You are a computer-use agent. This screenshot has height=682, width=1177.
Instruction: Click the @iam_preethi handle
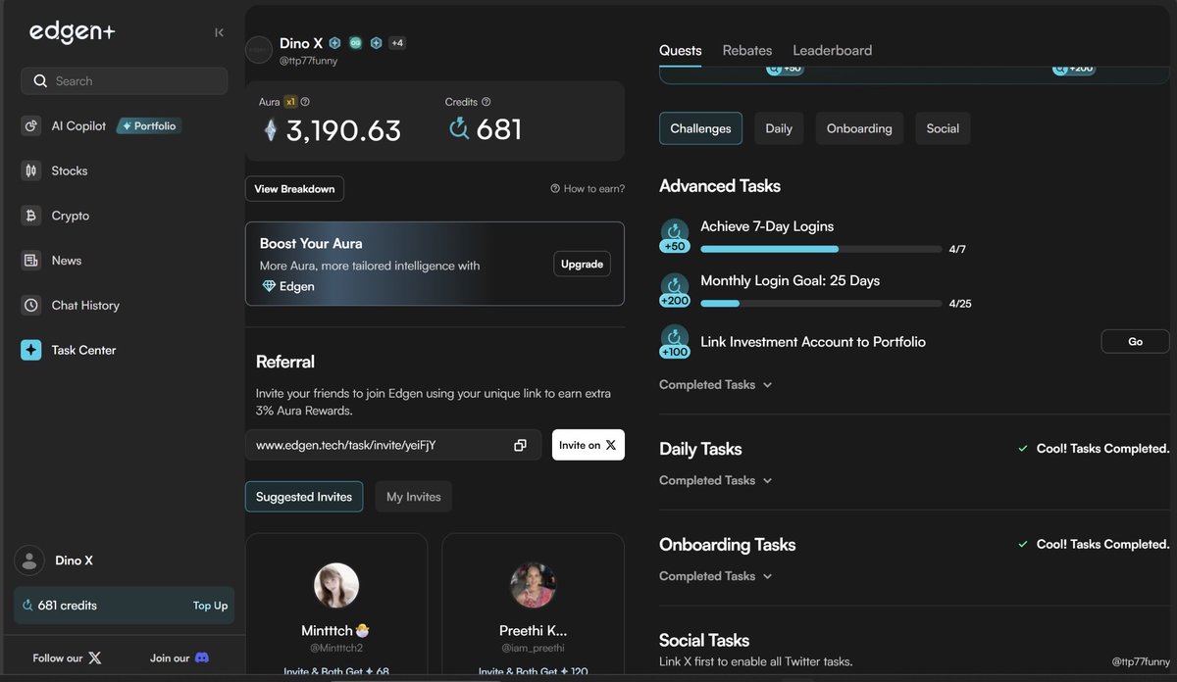click(534, 648)
